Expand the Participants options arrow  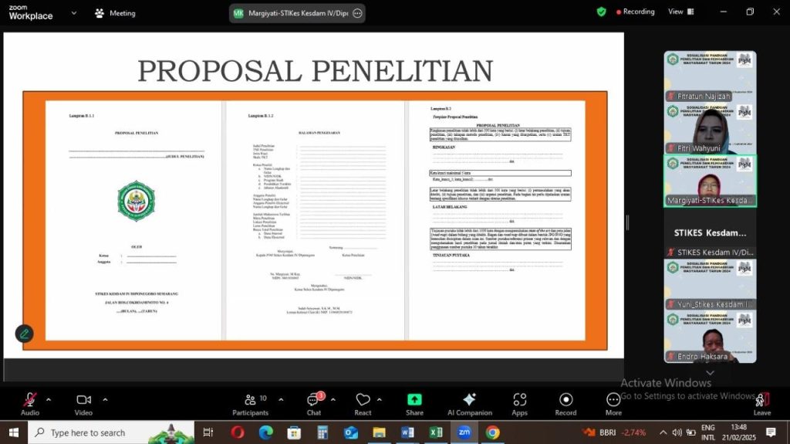280,400
